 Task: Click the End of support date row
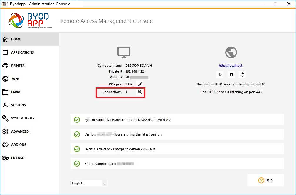point(177,164)
